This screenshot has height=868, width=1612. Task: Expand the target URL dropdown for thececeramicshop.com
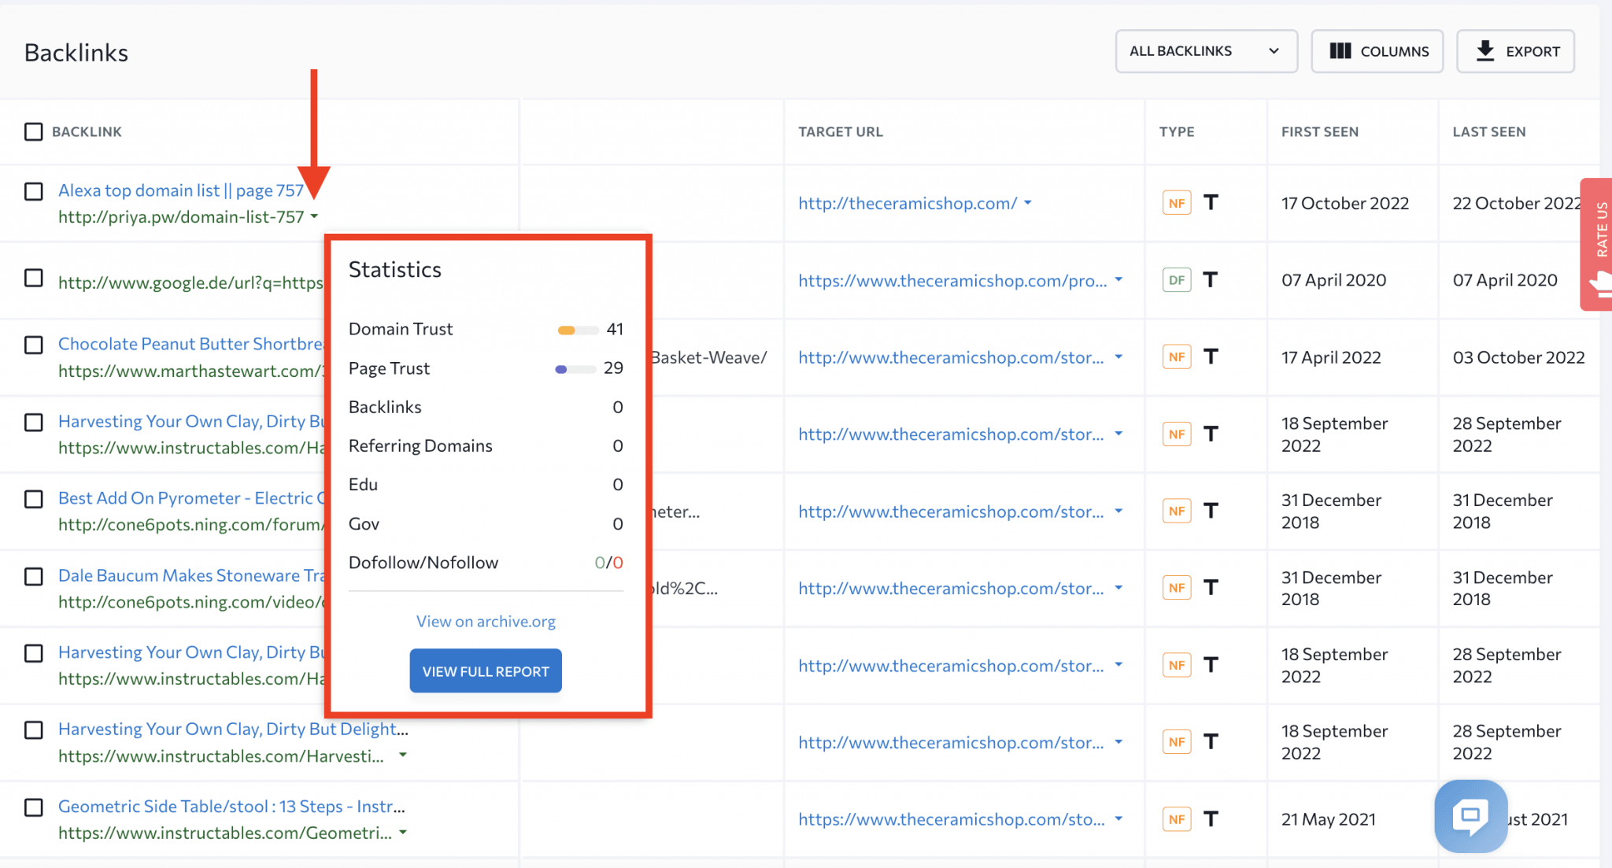pyautogui.click(x=1027, y=203)
